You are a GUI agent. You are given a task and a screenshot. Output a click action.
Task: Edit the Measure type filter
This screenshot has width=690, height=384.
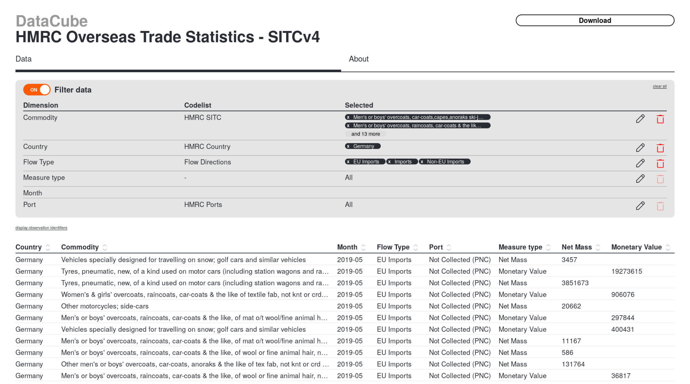pyautogui.click(x=640, y=179)
